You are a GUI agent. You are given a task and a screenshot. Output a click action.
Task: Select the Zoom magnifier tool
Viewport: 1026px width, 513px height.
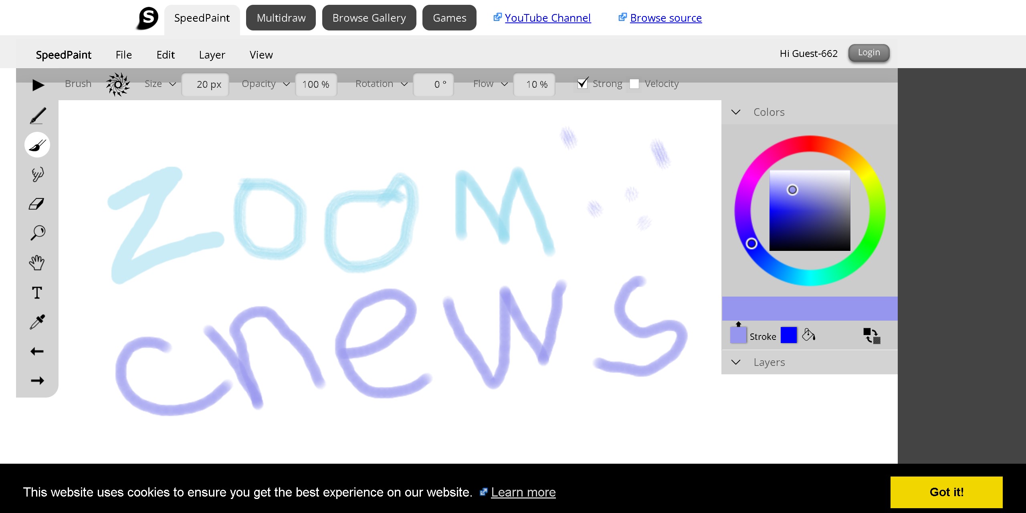(38, 233)
